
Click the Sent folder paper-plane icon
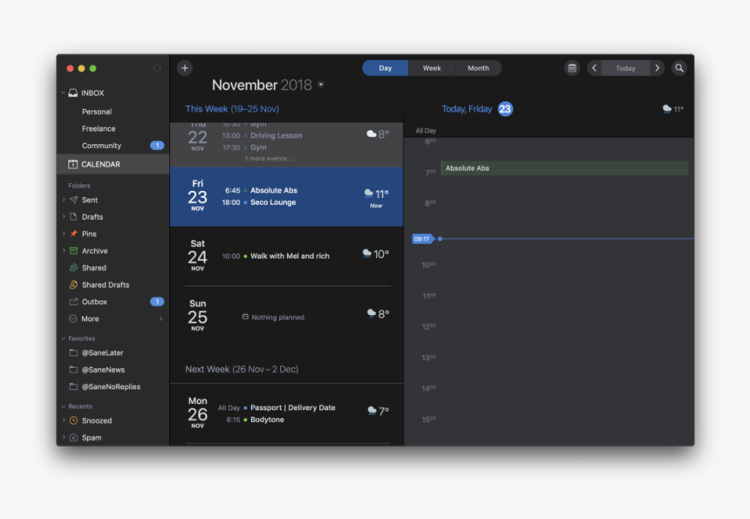(x=76, y=199)
